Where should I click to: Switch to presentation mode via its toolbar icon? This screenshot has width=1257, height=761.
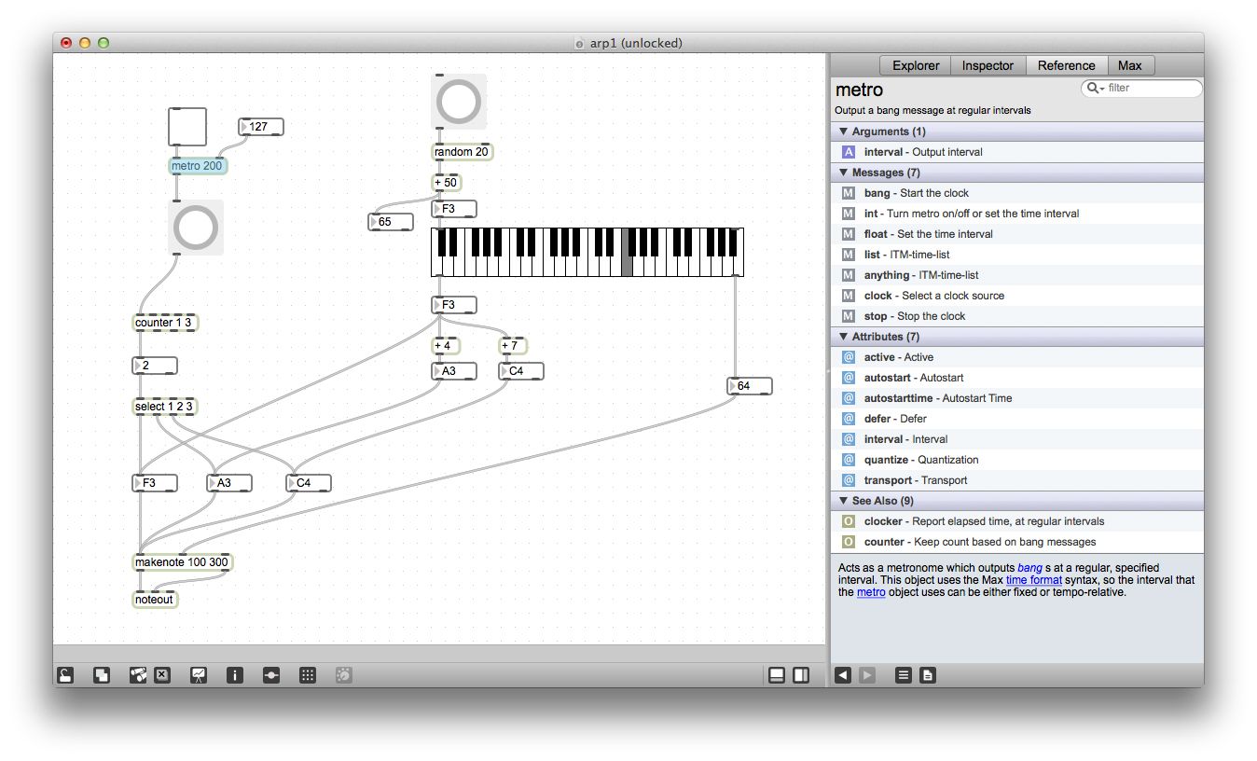pyautogui.click(x=101, y=674)
